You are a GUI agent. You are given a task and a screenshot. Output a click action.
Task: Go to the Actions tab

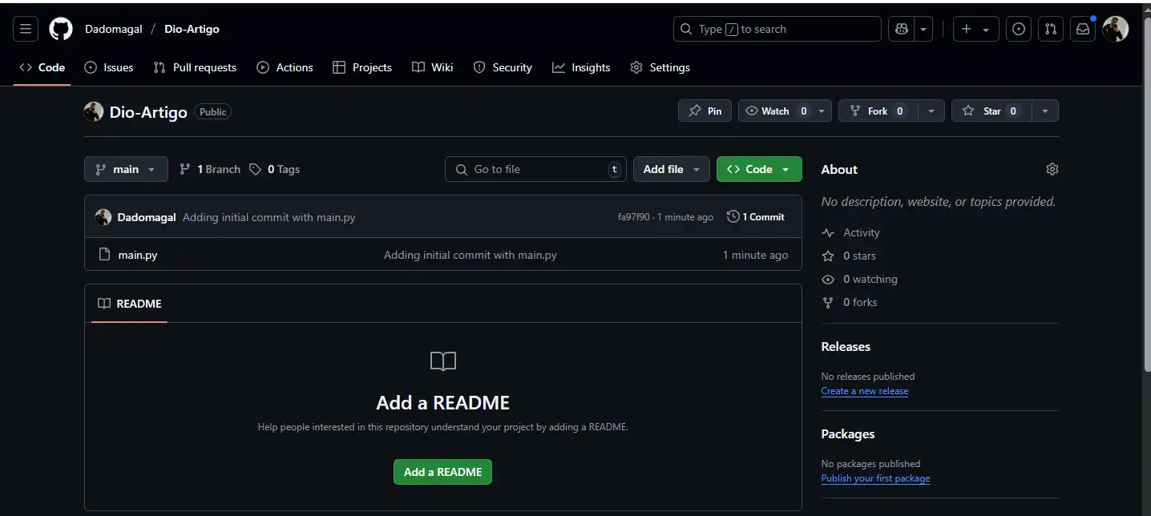tap(285, 67)
